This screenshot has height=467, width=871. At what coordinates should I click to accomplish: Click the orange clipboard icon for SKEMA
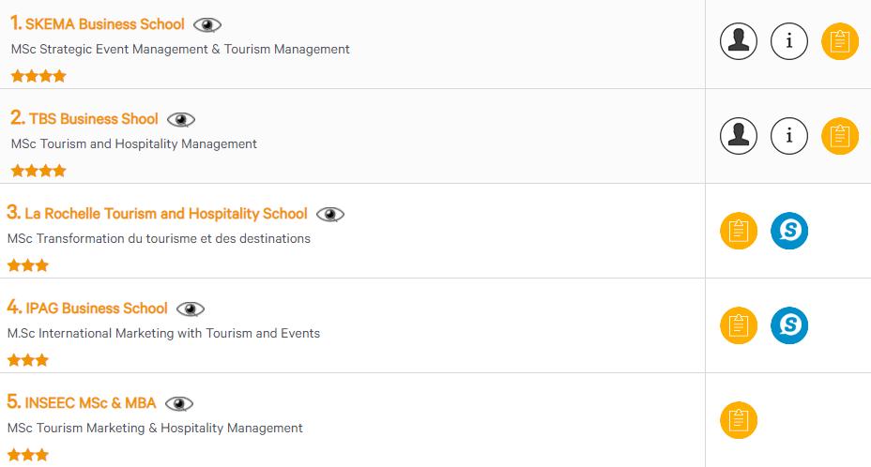(840, 41)
